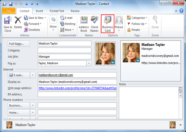186x132 pixels.
Task: Send contact to OneNote
Action: [x=32, y=30]
